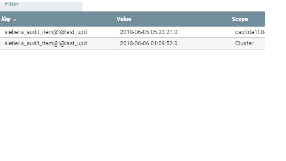
Task: Click the empty space right of 05:23:21.0 in its cell
Action: (x=203, y=32)
